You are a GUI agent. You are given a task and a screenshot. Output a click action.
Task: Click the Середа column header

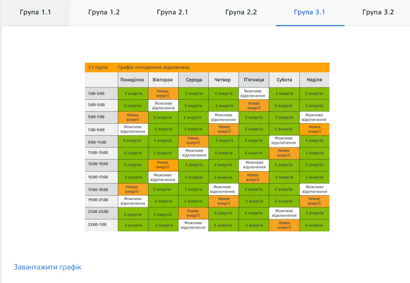pos(194,80)
